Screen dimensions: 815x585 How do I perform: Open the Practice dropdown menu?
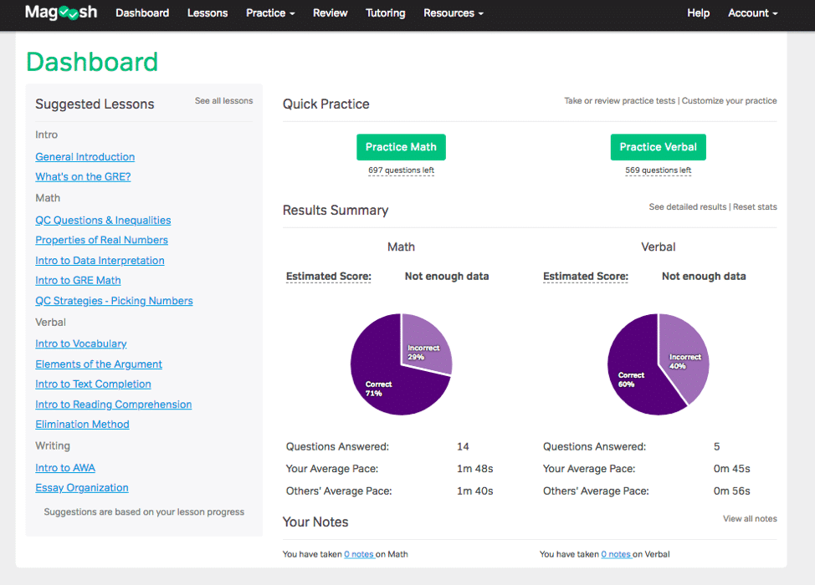tap(269, 13)
